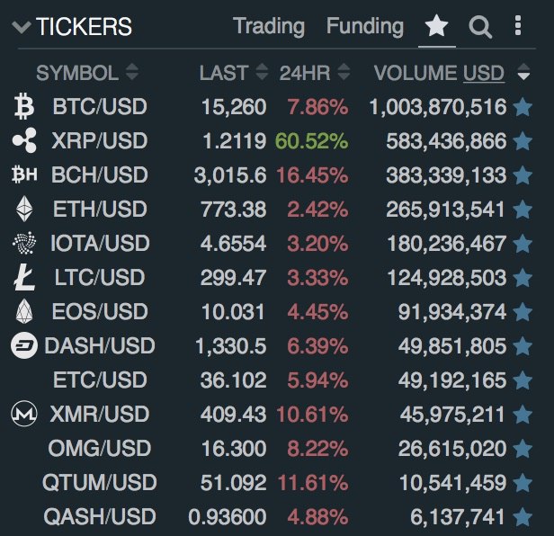Click the Bitcoin logo icon
Image resolution: width=554 pixels, height=536 pixels.
(24, 106)
